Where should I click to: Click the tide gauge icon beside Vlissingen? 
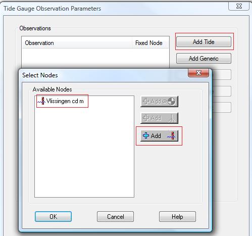pyautogui.click(x=41, y=101)
